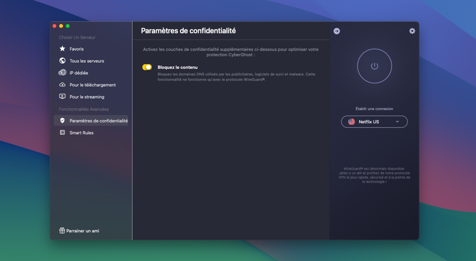
Task: Click the Activez les couches de confidentialité intro text
Action: pyautogui.click(x=230, y=52)
